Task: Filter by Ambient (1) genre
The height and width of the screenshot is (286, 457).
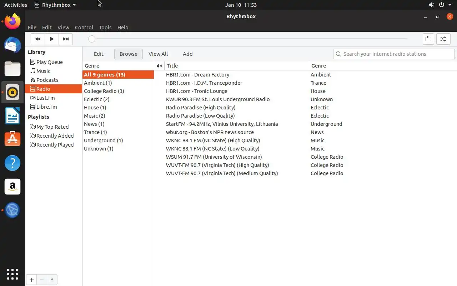Action: [x=118, y=83]
